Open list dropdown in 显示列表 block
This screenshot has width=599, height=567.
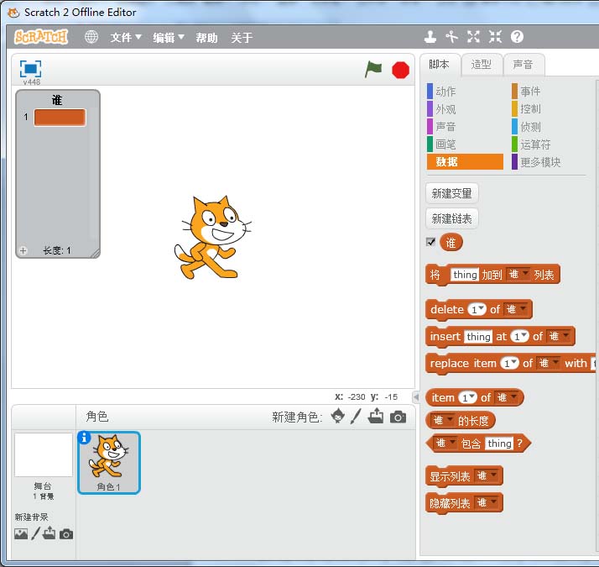[x=487, y=475]
